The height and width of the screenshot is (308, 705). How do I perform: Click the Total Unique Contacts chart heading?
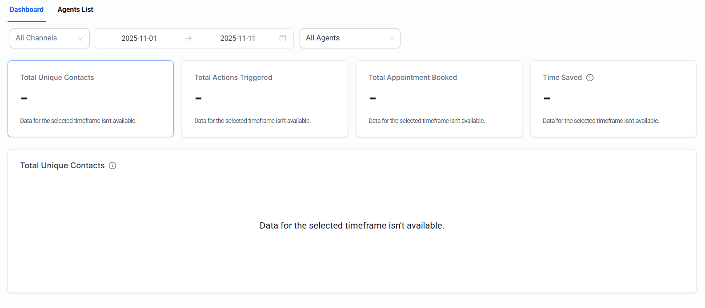pos(62,166)
